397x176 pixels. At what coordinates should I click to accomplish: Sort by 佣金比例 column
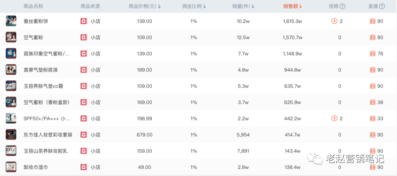[194, 6]
